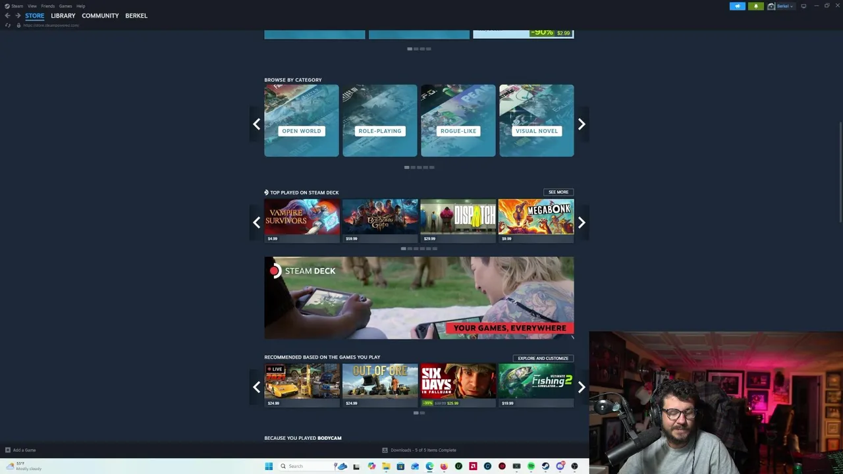
Task: Go back with the navigation arrow
Action: click(x=8, y=16)
